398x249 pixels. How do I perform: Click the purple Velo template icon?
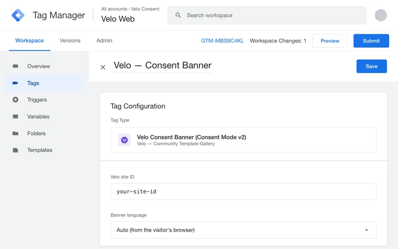point(124,140)
